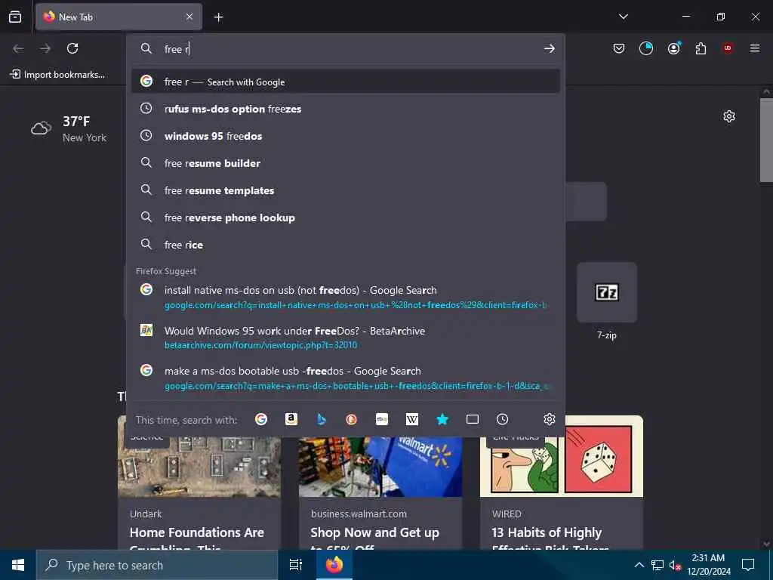This screenshot has width=773, height=580.
Task: Search this time with DuckDuckGo
Action: (x=352, y=419)
